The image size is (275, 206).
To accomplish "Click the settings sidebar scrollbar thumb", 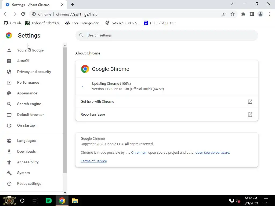I will point(65,110).
